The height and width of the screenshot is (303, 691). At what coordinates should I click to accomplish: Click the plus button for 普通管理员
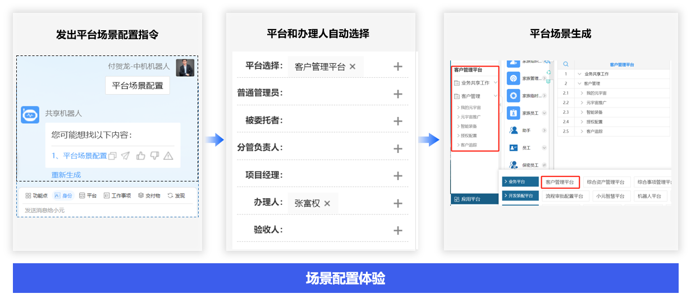pos(398,94)
